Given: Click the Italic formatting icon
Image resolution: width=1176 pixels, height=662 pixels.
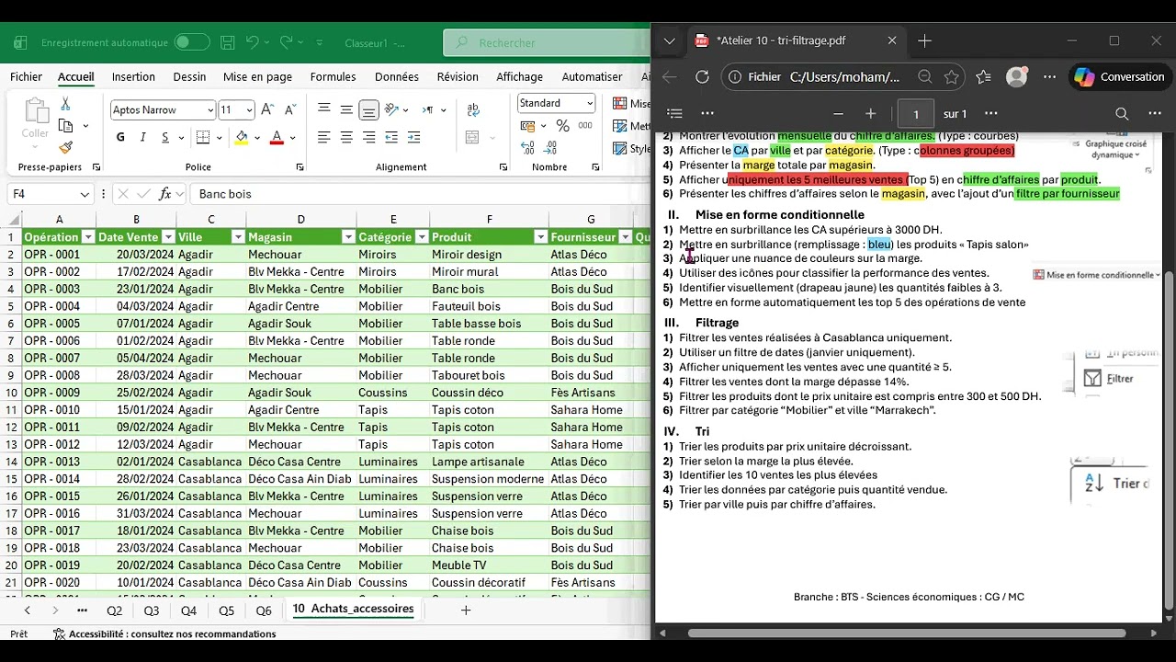Looking at the screenshot, I should pyautogui.click(x=142, y=137).
